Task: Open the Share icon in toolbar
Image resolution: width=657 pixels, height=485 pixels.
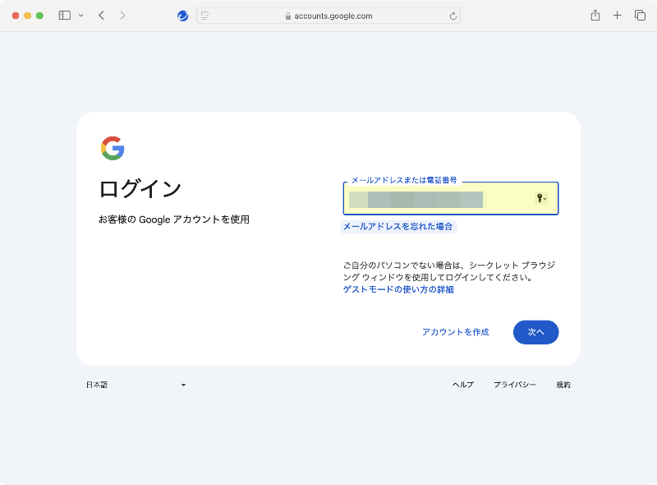Action: (595, 16)
